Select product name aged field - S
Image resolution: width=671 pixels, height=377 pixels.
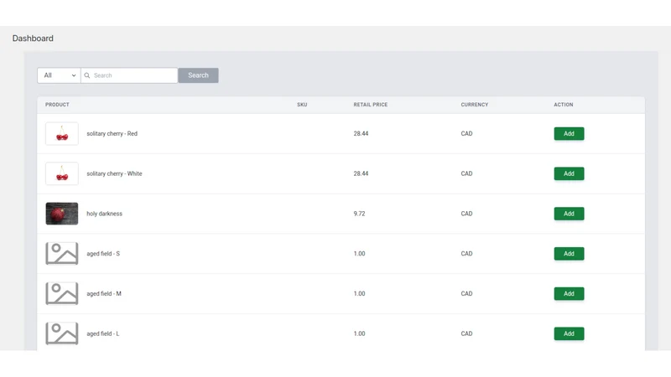(103, 254)
